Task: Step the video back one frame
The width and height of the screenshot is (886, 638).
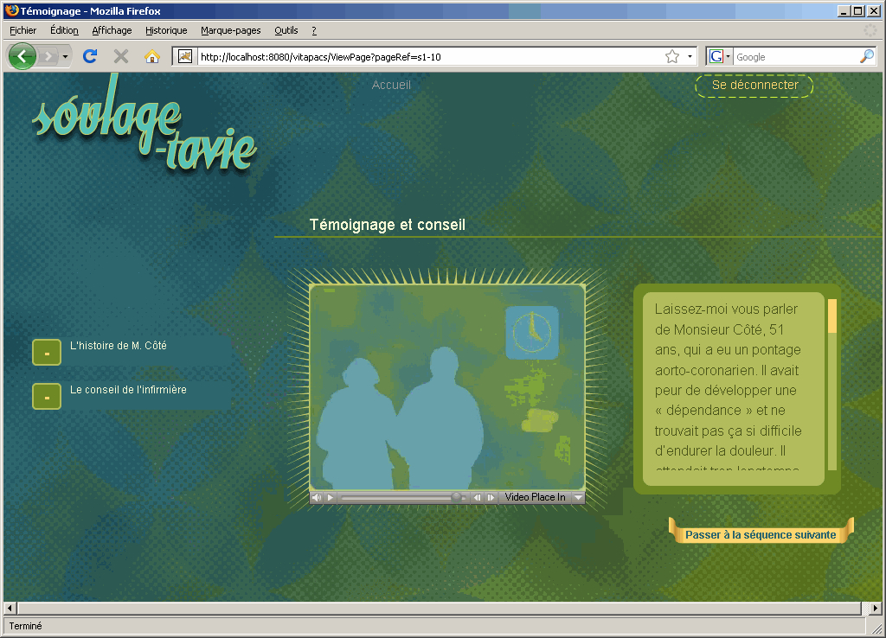Action: tap(477, 498)
